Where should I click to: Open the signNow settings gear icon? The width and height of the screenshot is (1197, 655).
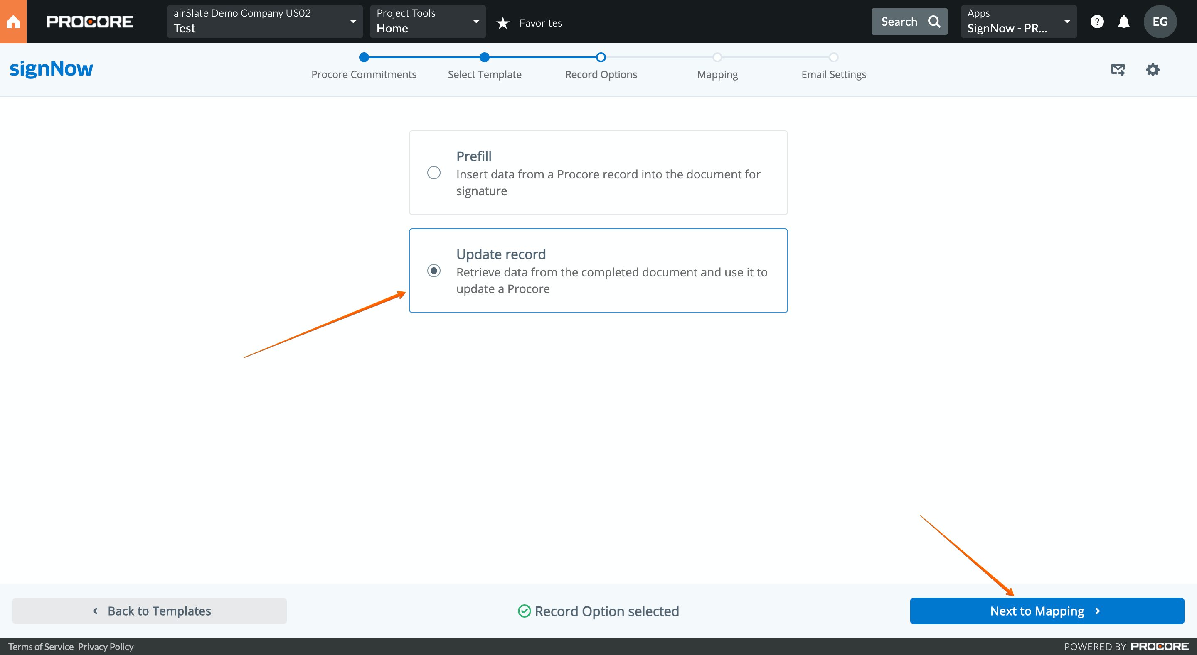click(x=1153, y=70)
